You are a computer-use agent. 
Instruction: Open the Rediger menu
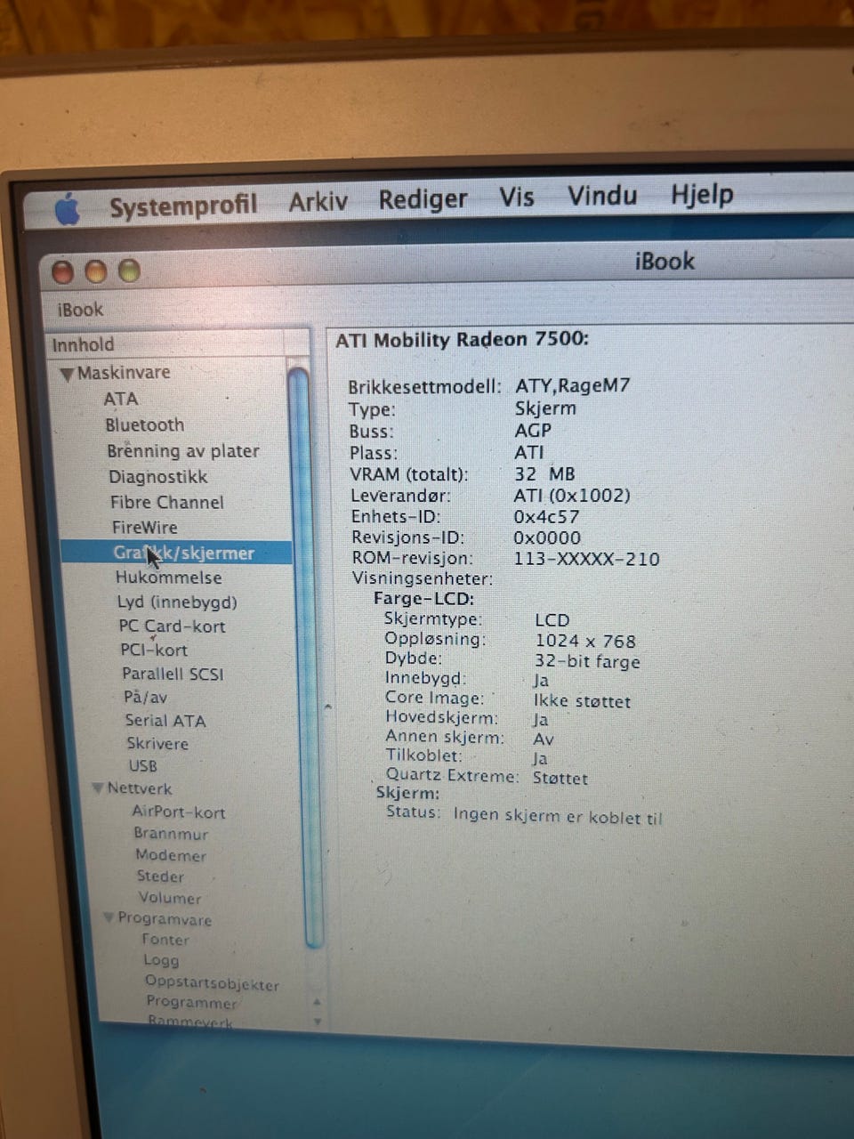(423, 198)
